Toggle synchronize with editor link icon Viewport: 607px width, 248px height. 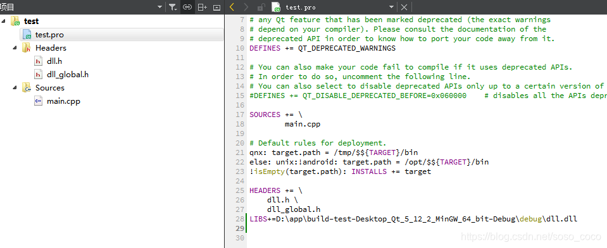coord(187,7)
